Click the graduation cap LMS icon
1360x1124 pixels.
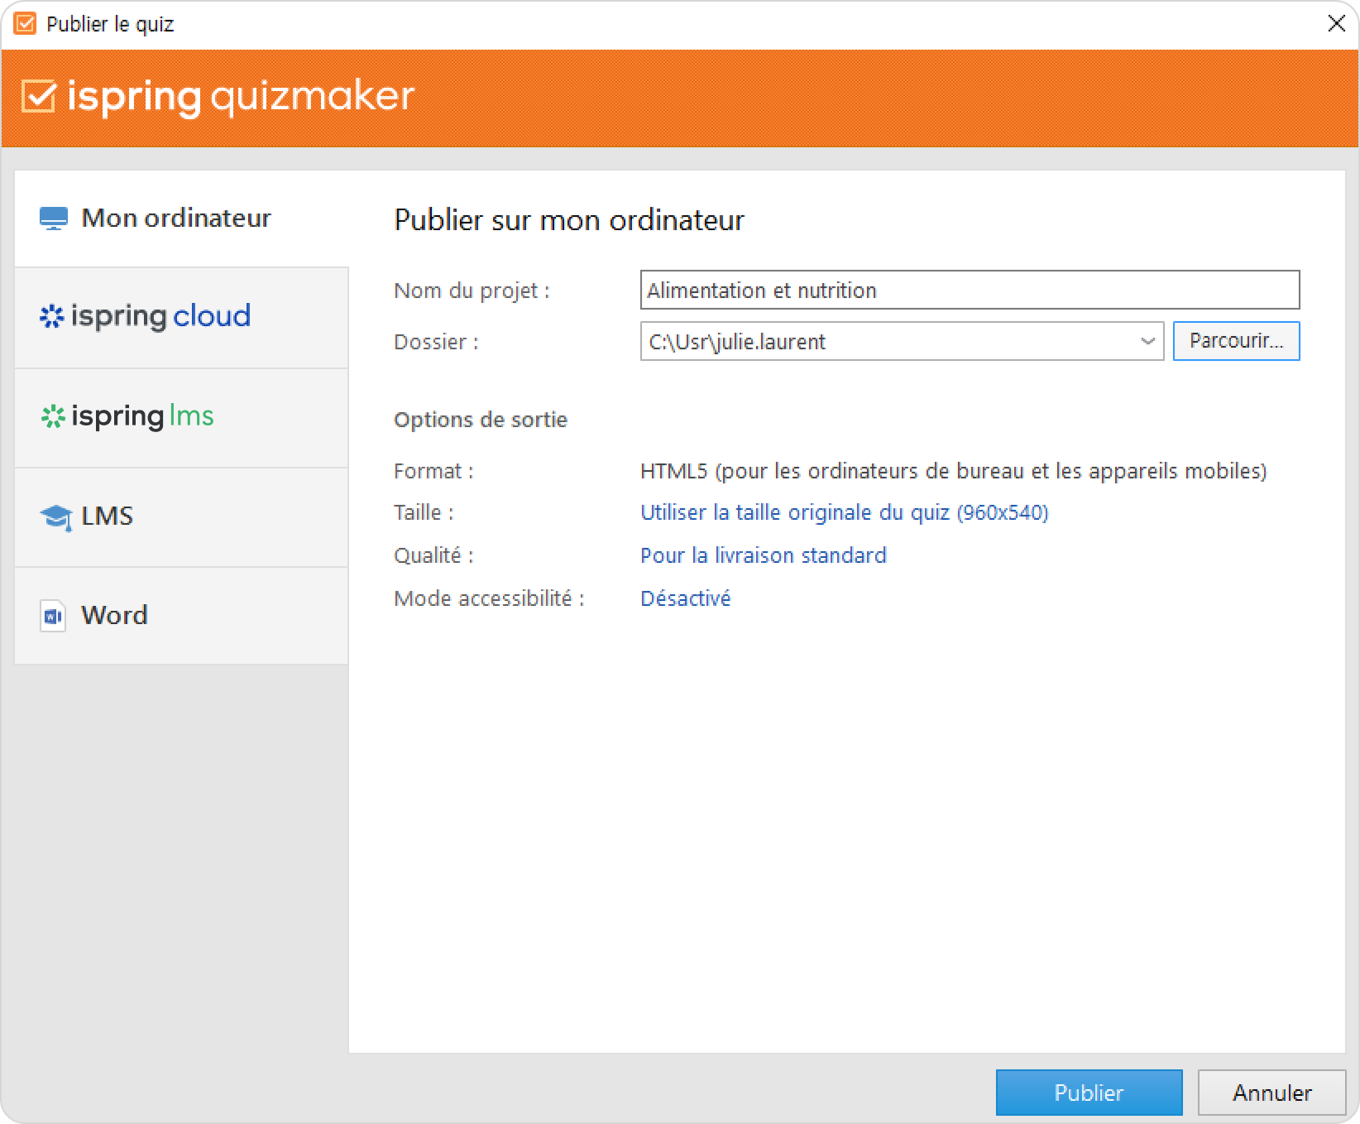55,517
